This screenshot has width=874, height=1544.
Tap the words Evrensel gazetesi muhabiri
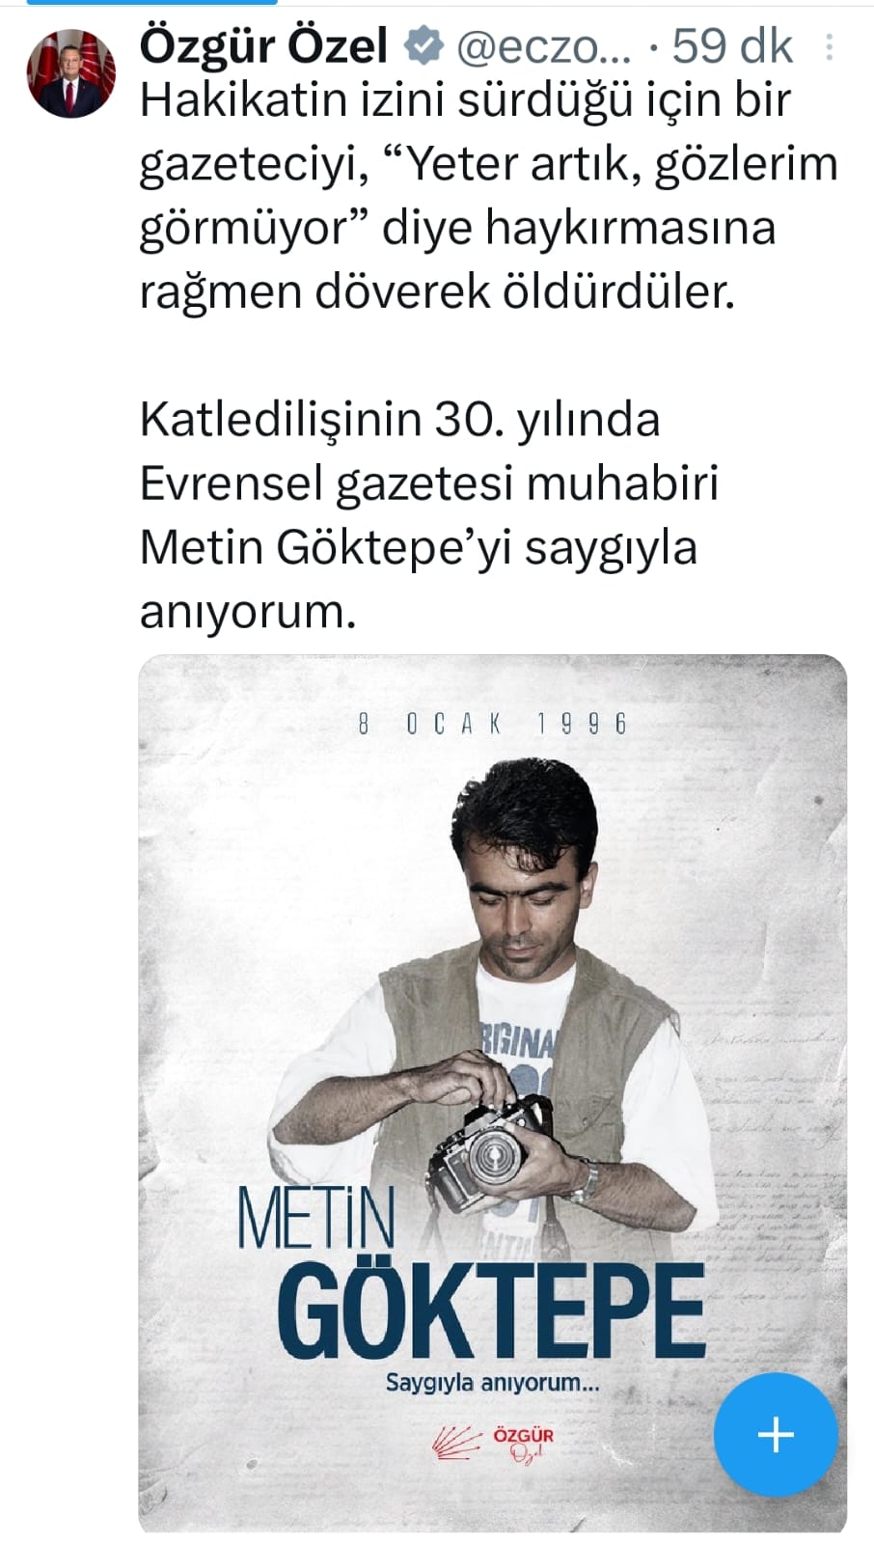[x=429, y=483]
